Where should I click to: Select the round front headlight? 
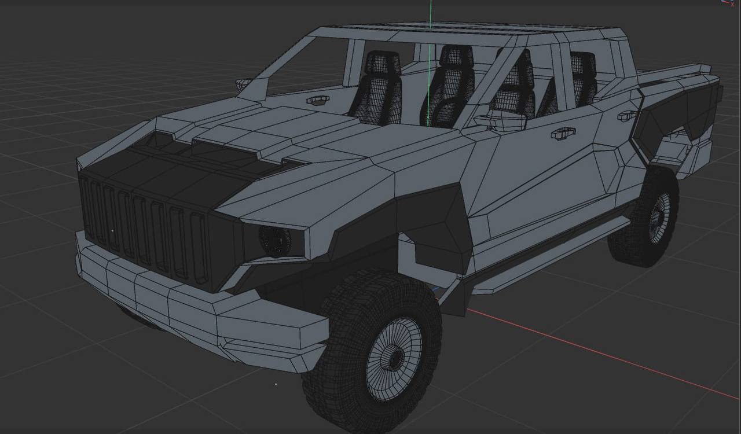pos(276,241)
